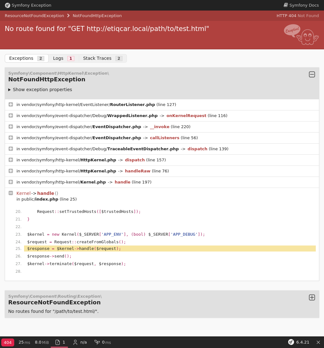Switch to the Exceptions tab
The width and height of the screenshot is (324, 348).
pyautogui.click(x=27, y=59)
